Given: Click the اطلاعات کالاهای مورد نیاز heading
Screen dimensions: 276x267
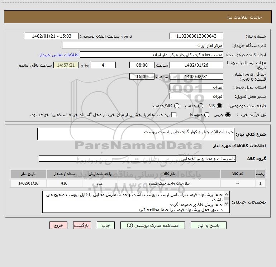Looking at the screenshot, I should (239, 146).
